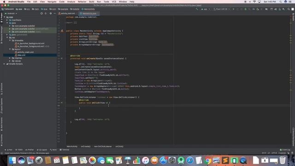The height and width of the screenshot is (166, 295).
Task: Open the Android project view dropdown
Action: pos(11,13)
